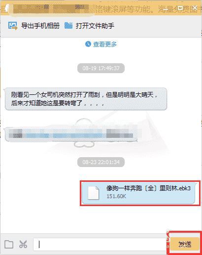Maximize the chat window
The height and width of the screenshot is (255, 202).
click(180, 8)
